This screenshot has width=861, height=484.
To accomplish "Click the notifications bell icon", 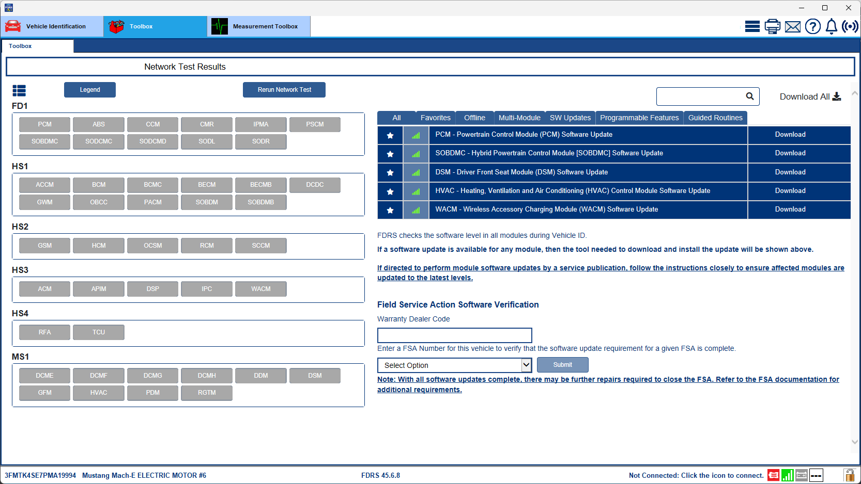I will coord(831,26).
